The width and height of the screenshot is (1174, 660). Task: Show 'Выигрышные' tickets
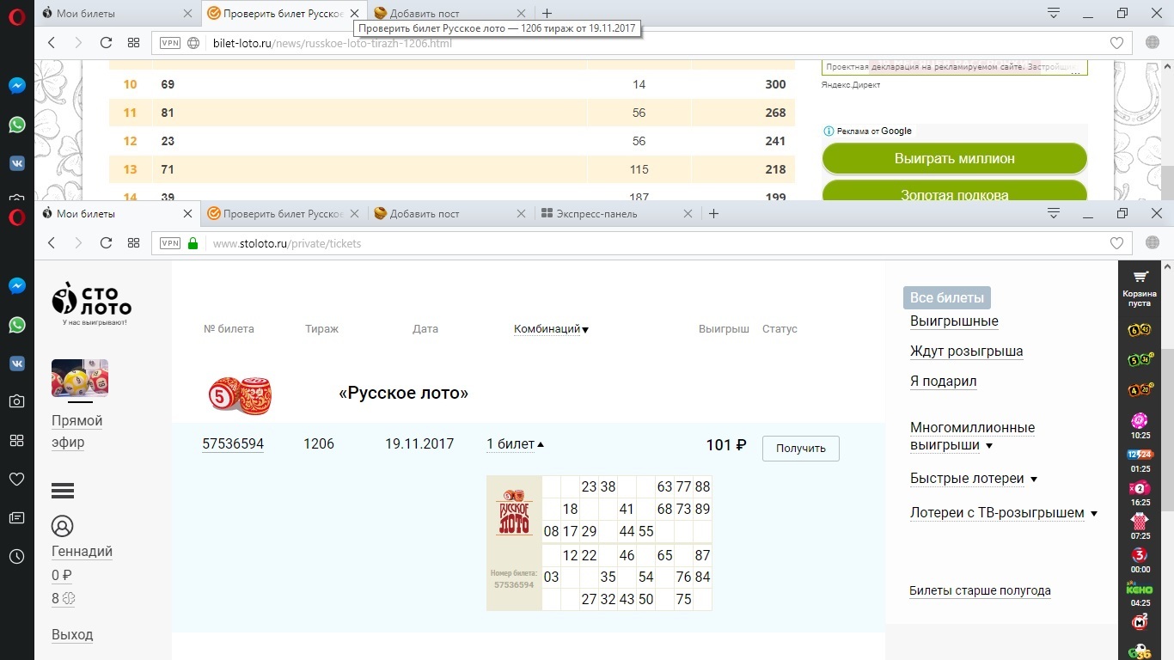[954, 321]
